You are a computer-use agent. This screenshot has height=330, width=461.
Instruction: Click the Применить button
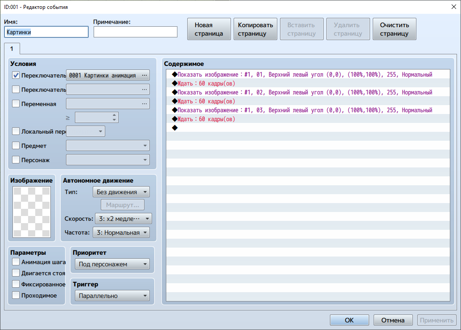pos(437,320)
